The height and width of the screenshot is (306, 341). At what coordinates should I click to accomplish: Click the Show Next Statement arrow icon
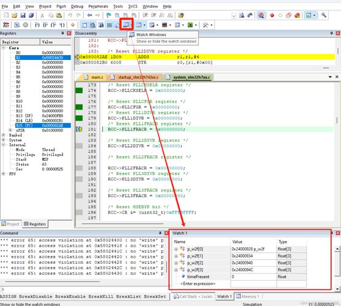click(x=72, y=25)
